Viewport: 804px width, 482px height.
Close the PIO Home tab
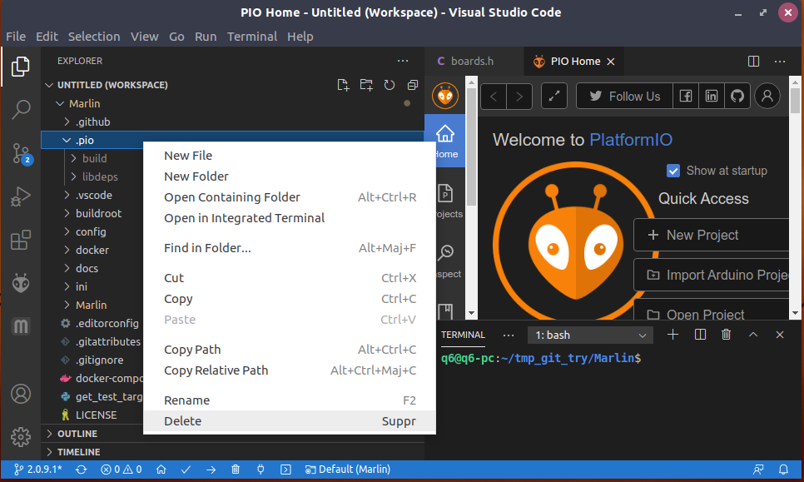[611, 62]
